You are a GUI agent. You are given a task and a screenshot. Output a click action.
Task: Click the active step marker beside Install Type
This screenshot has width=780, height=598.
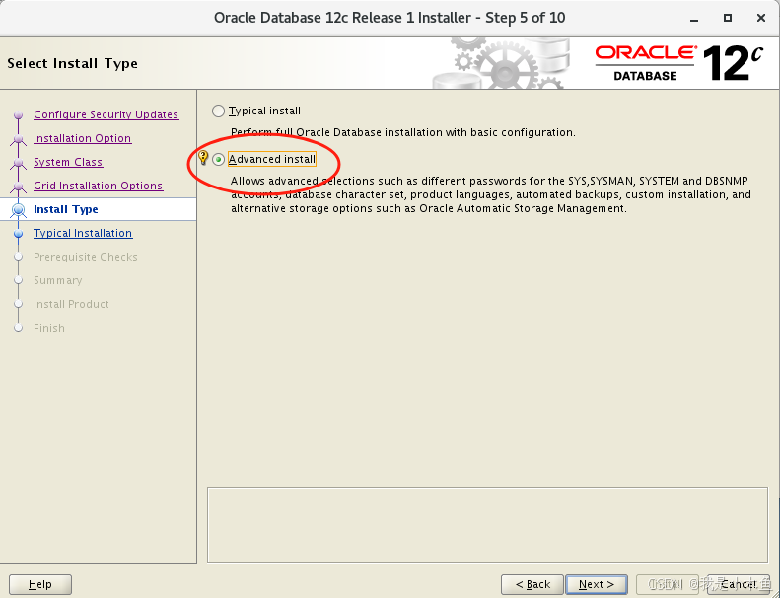(x=19, y=210)
